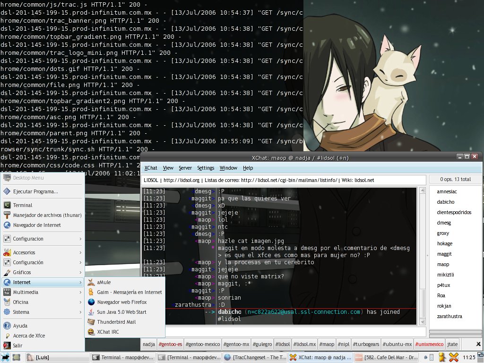
Task: Open Thunderbird Mail
Action: point(125,321)
